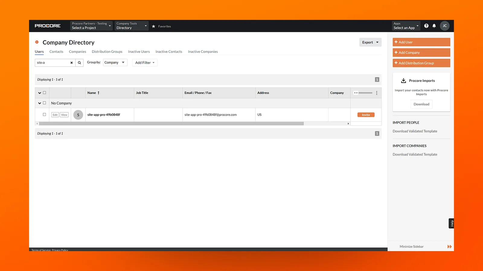Click the Add Distribution Group button

pos(421,63)
